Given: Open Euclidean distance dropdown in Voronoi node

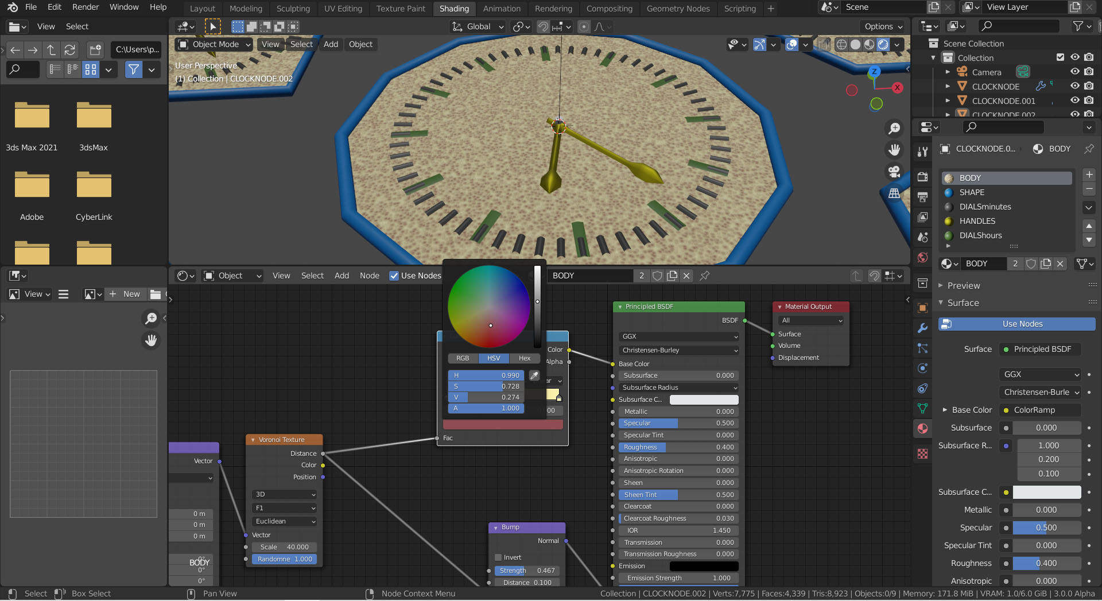Looking at the screenshot, I should coord(285,521).
